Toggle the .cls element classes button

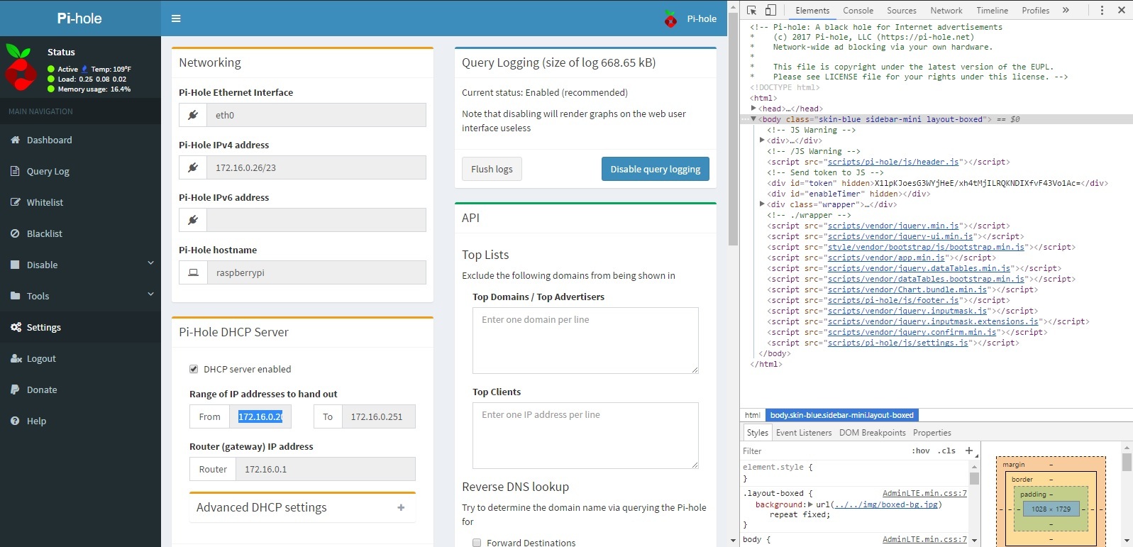tap(946, 451)
